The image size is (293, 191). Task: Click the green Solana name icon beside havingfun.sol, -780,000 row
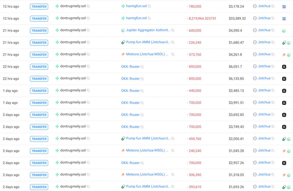pyautogui.click(x=123, y=6)
